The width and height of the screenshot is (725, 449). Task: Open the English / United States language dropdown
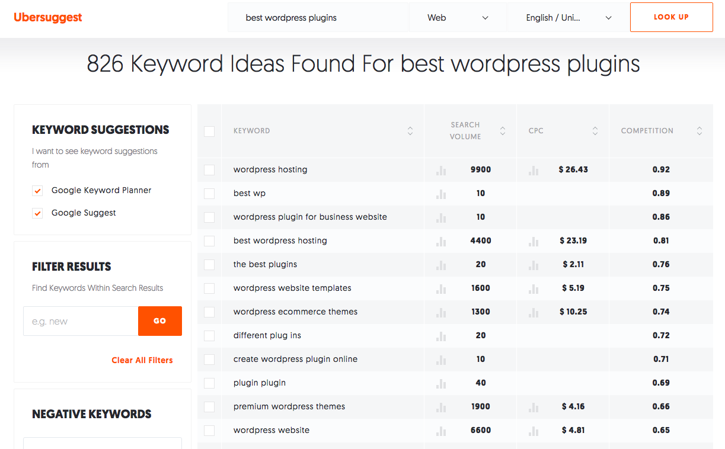[x=568, y=18]
